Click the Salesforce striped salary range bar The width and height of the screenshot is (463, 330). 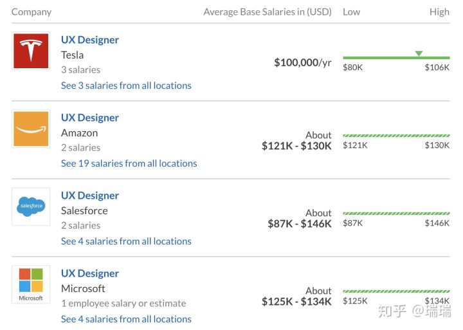pyautogui.click(x=396, y=214)
